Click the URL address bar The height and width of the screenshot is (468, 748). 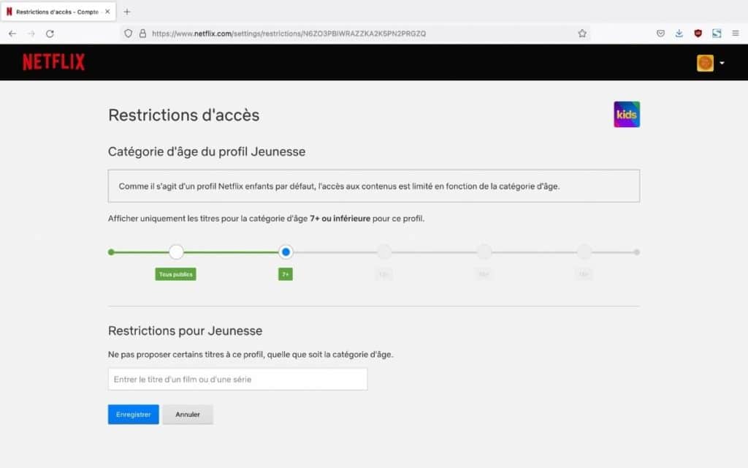coord(355,34)
